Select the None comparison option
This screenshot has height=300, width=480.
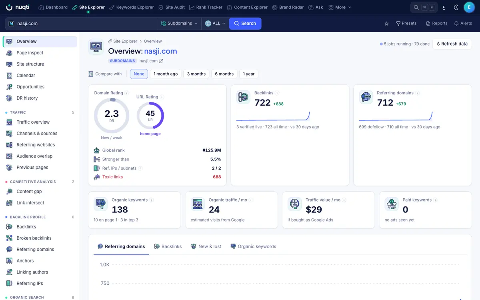(x=139, y=74)
